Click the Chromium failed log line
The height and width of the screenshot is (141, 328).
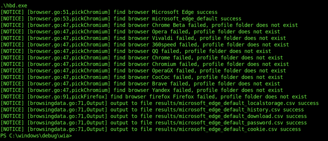[144, 64]
